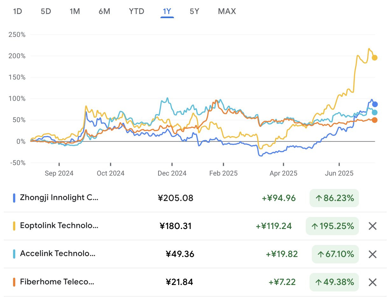The height and width of the screenshot is (299, 392).
Task: Click the 150% y-axis label
Action: (17, 77)
